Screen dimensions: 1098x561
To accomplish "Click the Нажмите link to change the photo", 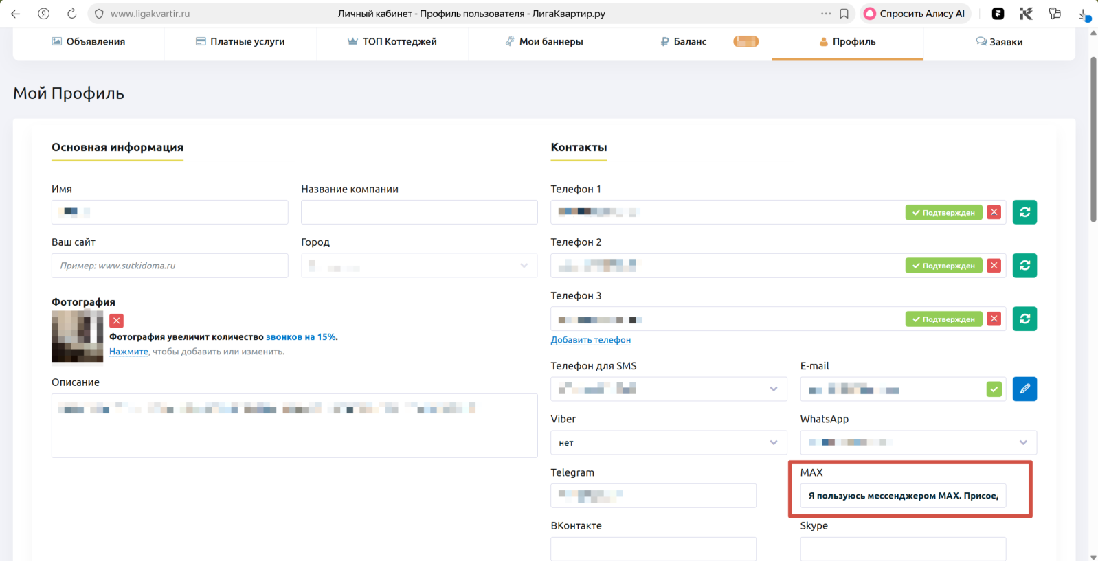I will pyautogui.click(x=128, y=352).
